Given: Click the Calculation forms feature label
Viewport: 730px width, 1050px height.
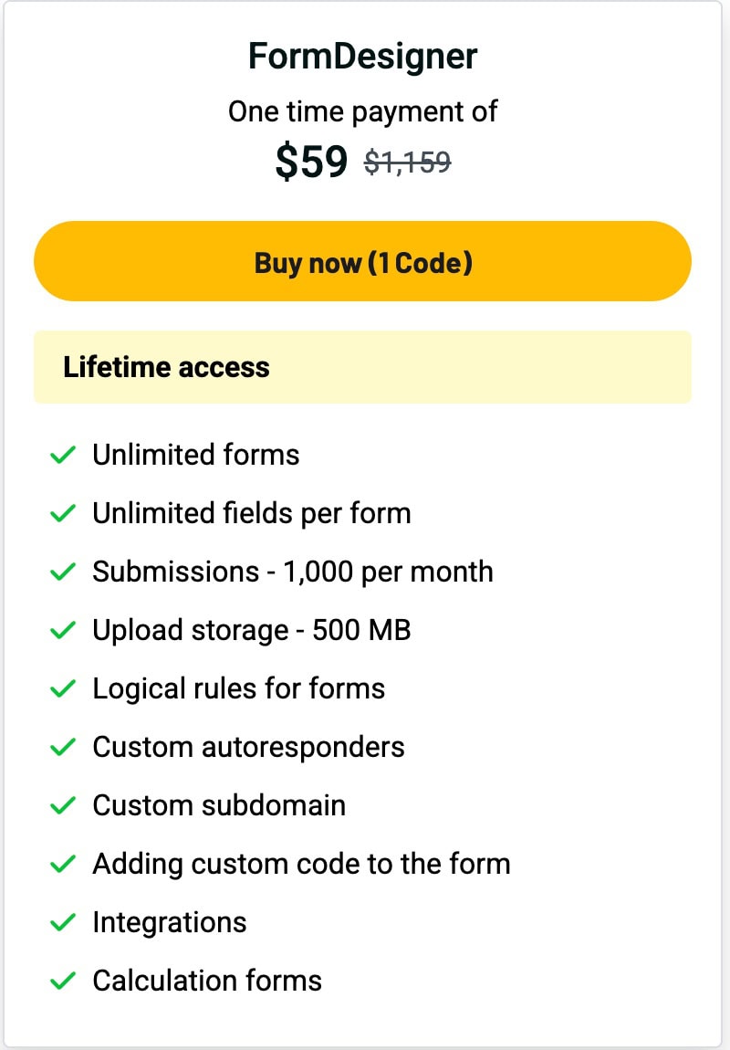Looking at the screenshot, I should 207,981.
